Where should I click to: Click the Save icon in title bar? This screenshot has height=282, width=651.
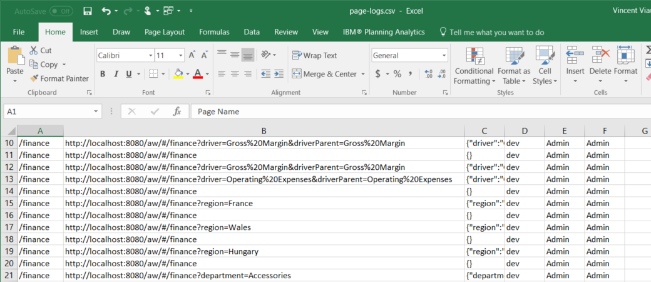pos(88,11)
